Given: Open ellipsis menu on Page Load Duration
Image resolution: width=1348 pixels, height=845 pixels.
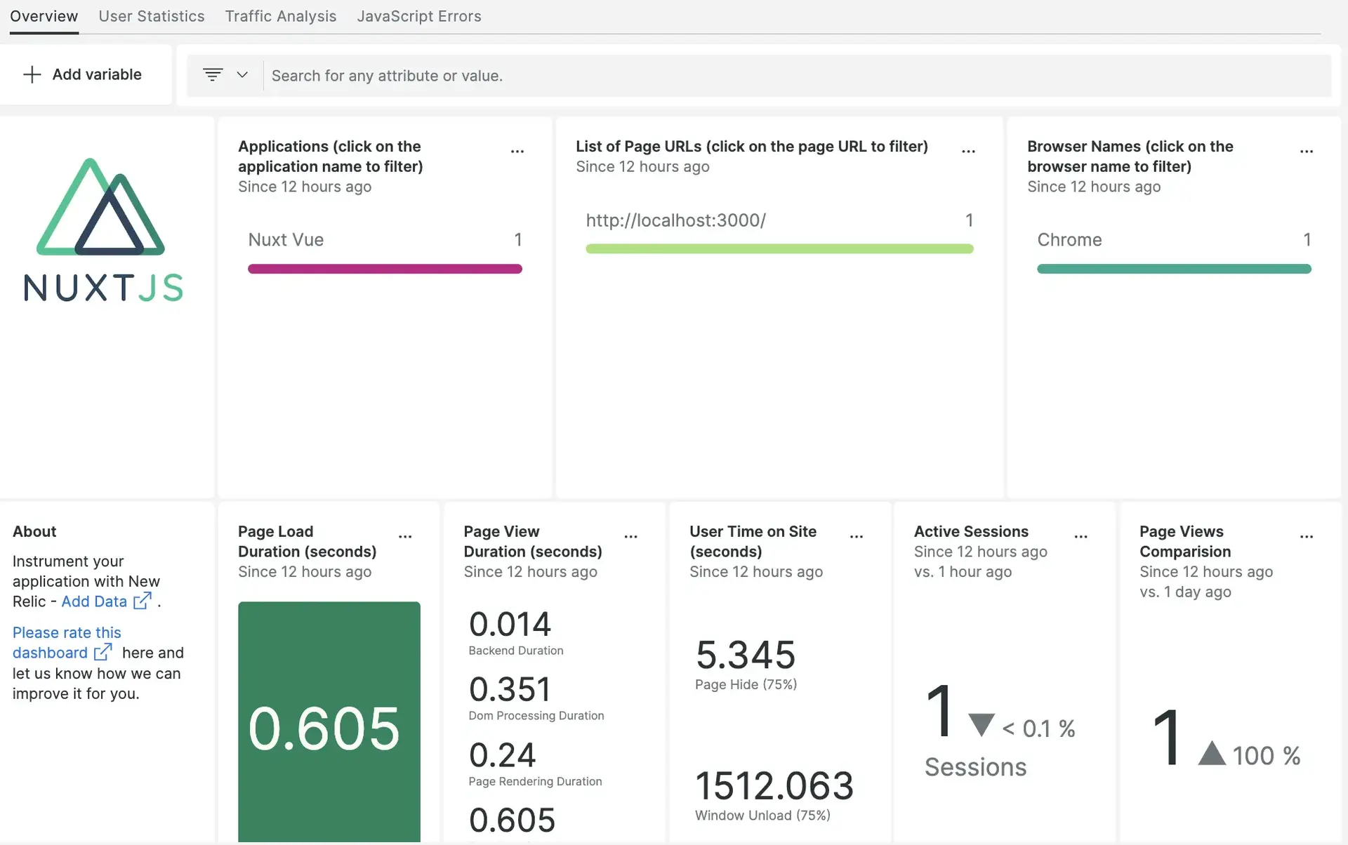Looking at the screenshot, I should pos(405,537).
